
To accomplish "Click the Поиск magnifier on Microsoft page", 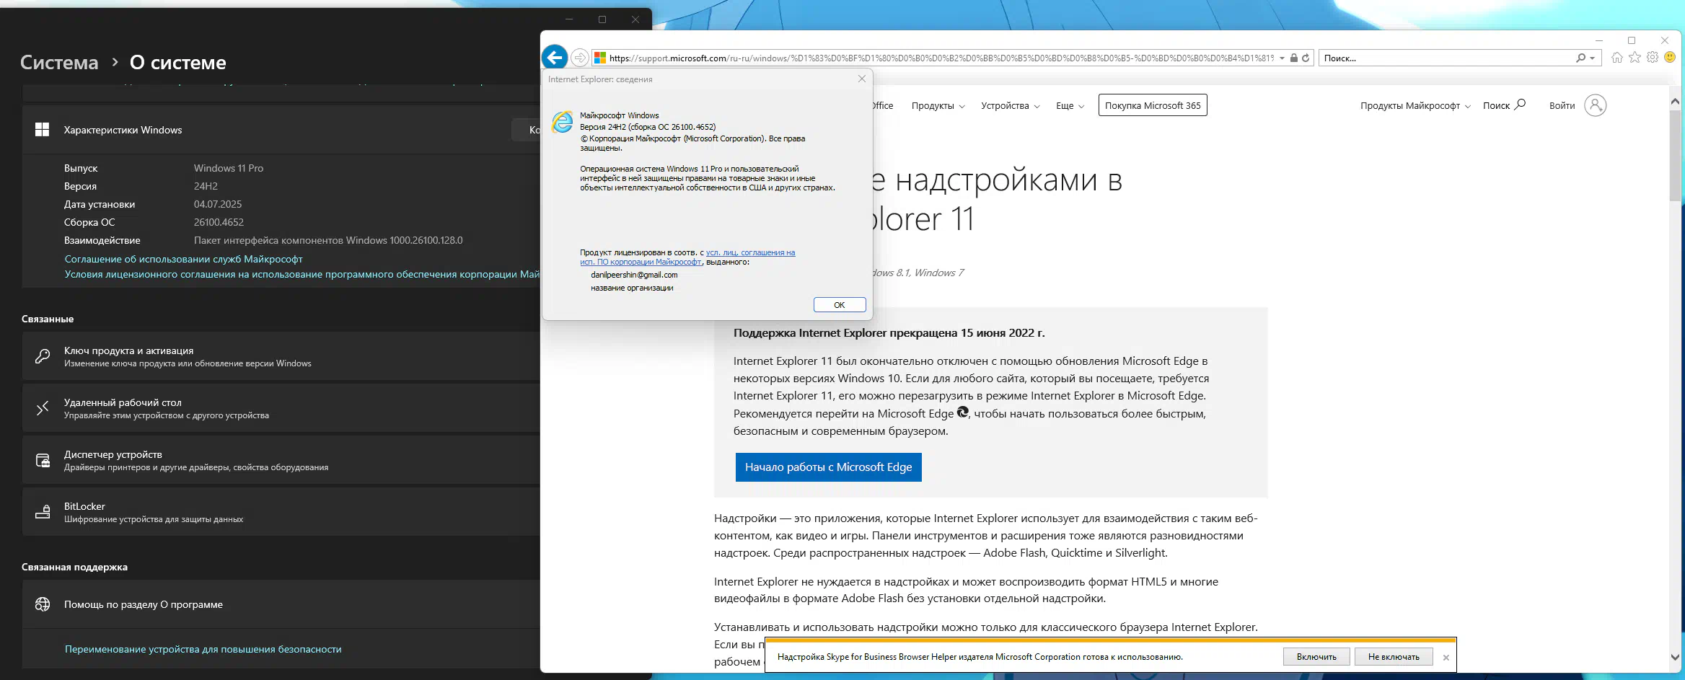I will [1519, 105].
